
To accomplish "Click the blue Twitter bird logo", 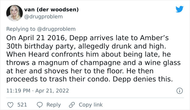I will (x=179, y=9).
